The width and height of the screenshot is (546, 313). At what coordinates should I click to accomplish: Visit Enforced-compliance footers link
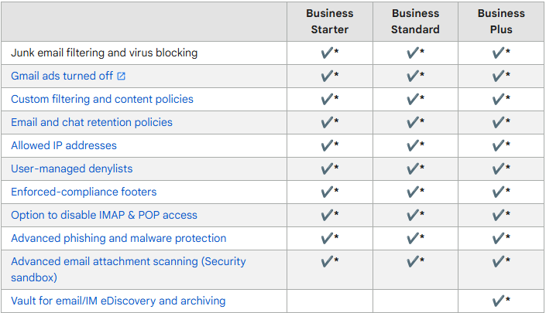pyautogui.click(x=84, y=192)
